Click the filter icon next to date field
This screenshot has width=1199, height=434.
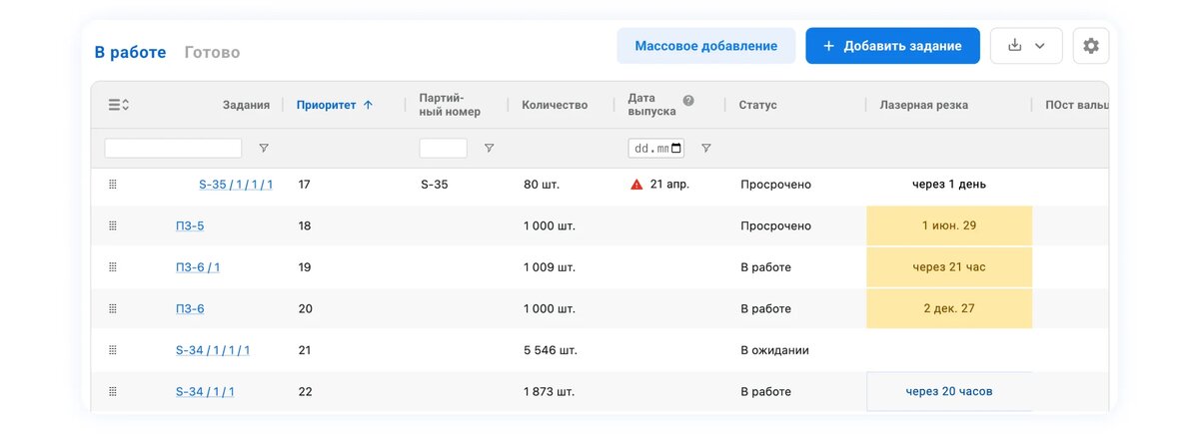tap(705, 148)
